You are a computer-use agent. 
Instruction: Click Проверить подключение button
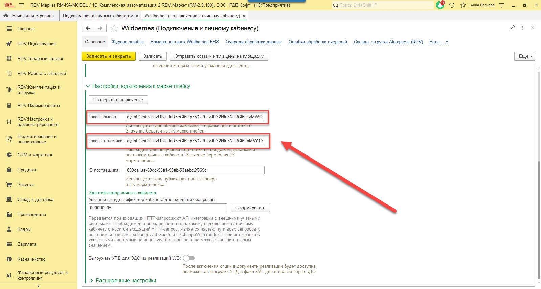tap(118, 100)
